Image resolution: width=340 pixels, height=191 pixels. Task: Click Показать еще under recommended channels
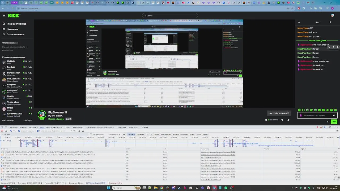coord(8,120)
